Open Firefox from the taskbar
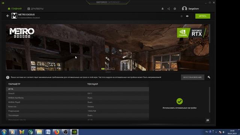 coord(57,132)
